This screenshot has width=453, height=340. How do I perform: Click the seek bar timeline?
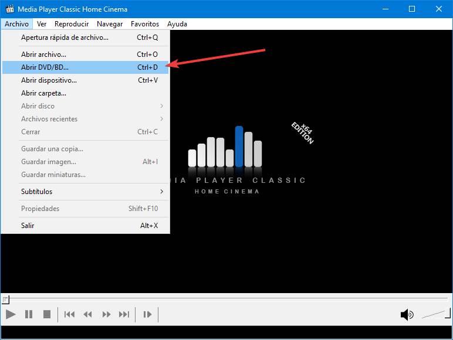(226, 298)
